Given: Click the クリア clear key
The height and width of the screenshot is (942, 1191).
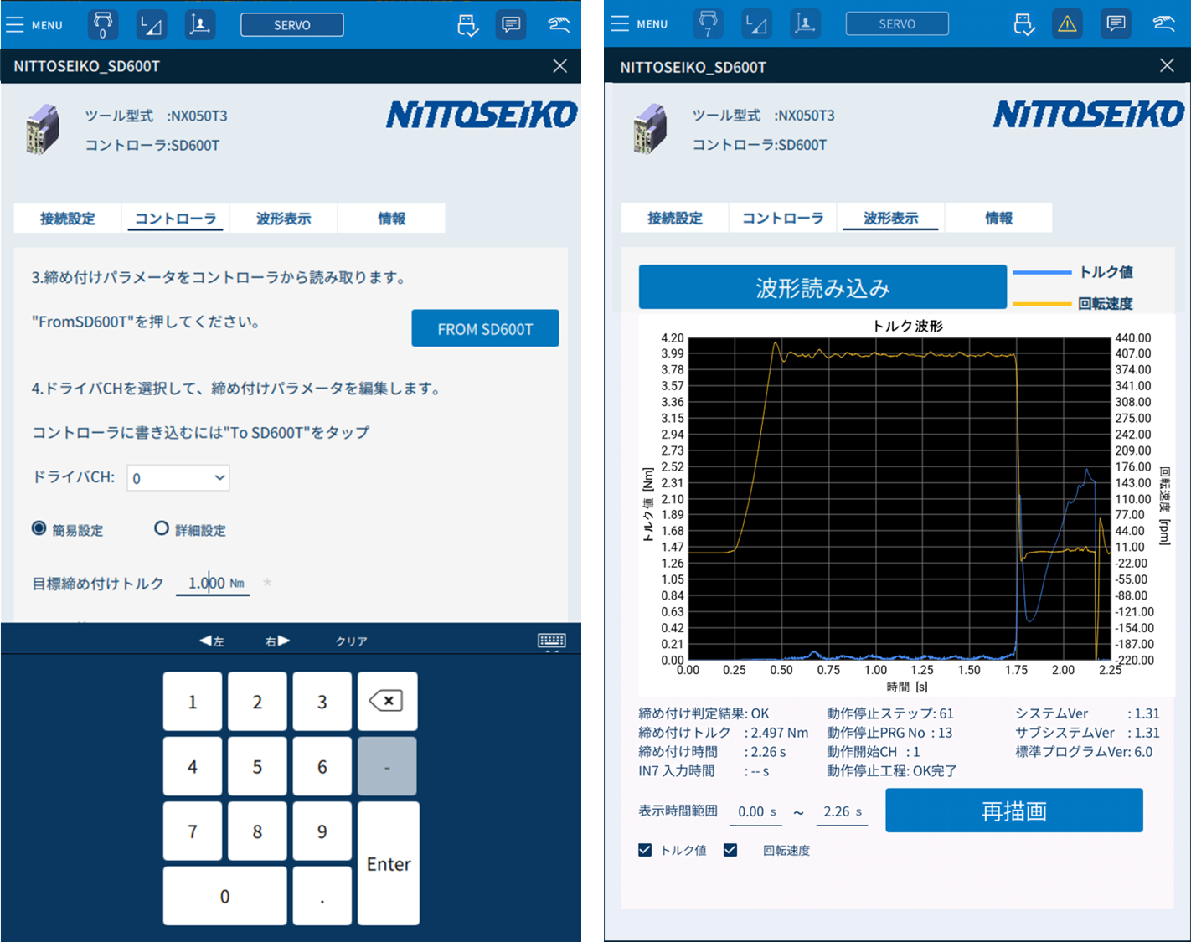Looking at the screenshot, I should pos(352,641).
